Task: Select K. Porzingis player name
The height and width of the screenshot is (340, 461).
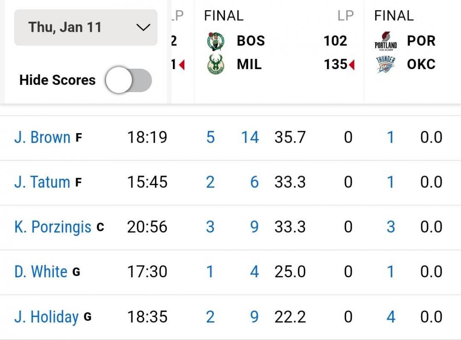Action: pyautogui.click(x=53, y=227)
